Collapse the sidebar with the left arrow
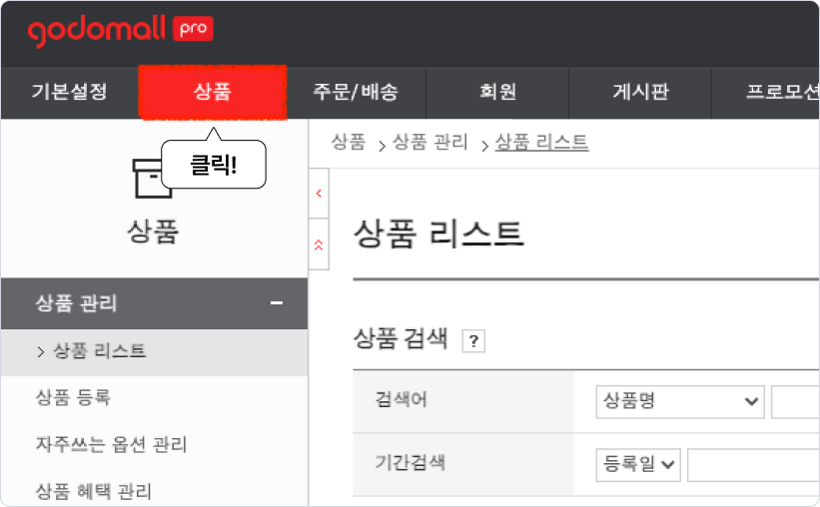The height and width of the screenshot is (507, 820). 319,194
